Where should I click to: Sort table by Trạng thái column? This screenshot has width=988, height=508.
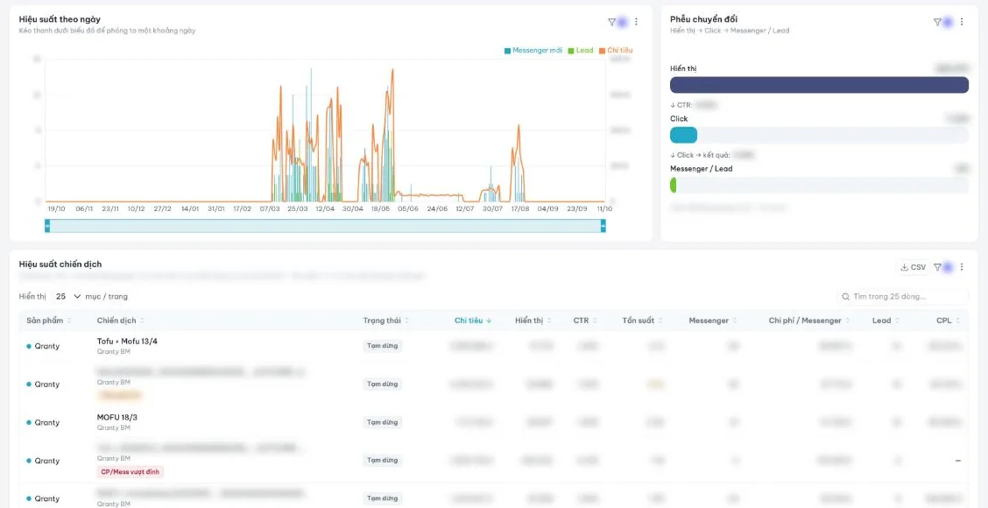coord(386,321)
